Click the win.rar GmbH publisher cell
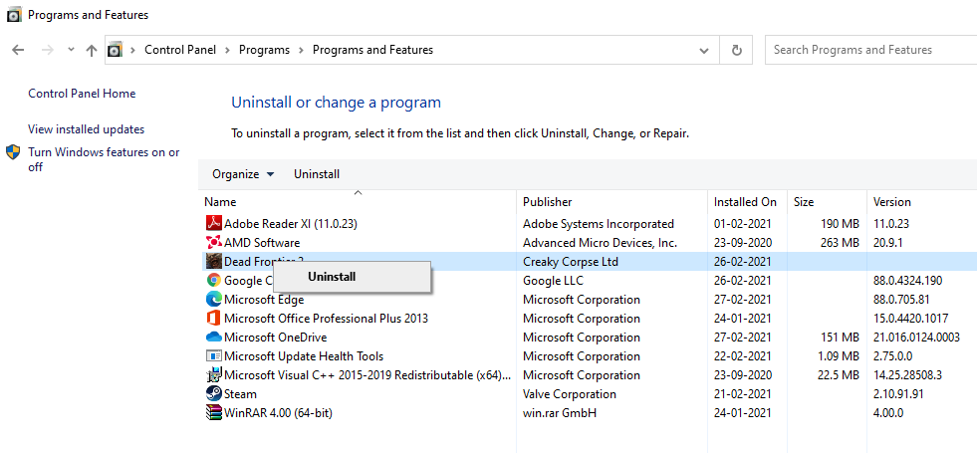Viewport: 977px width, 453px height. coord(560,412)
